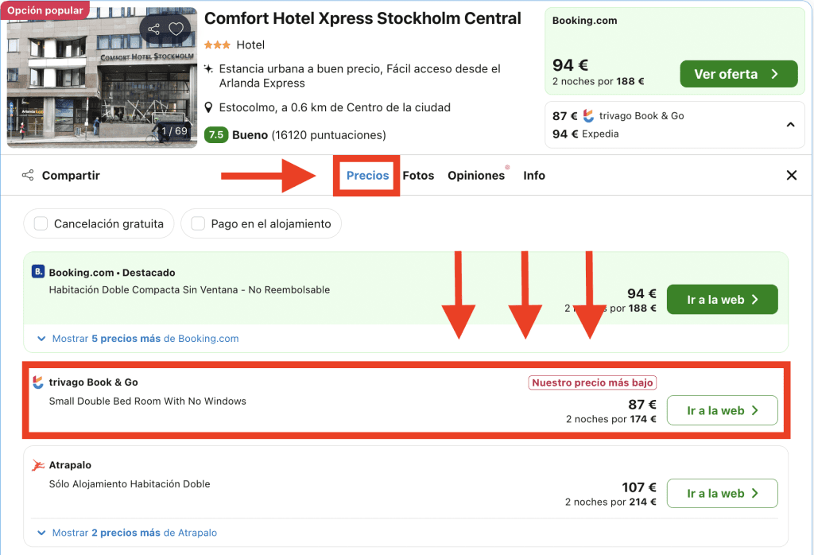Click the Booking.com logo icon
Image resolution: width=814 pixels, height=555 pixels.
pos(38,272)
